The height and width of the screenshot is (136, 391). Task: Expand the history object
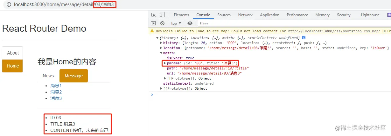coord(161,43)
